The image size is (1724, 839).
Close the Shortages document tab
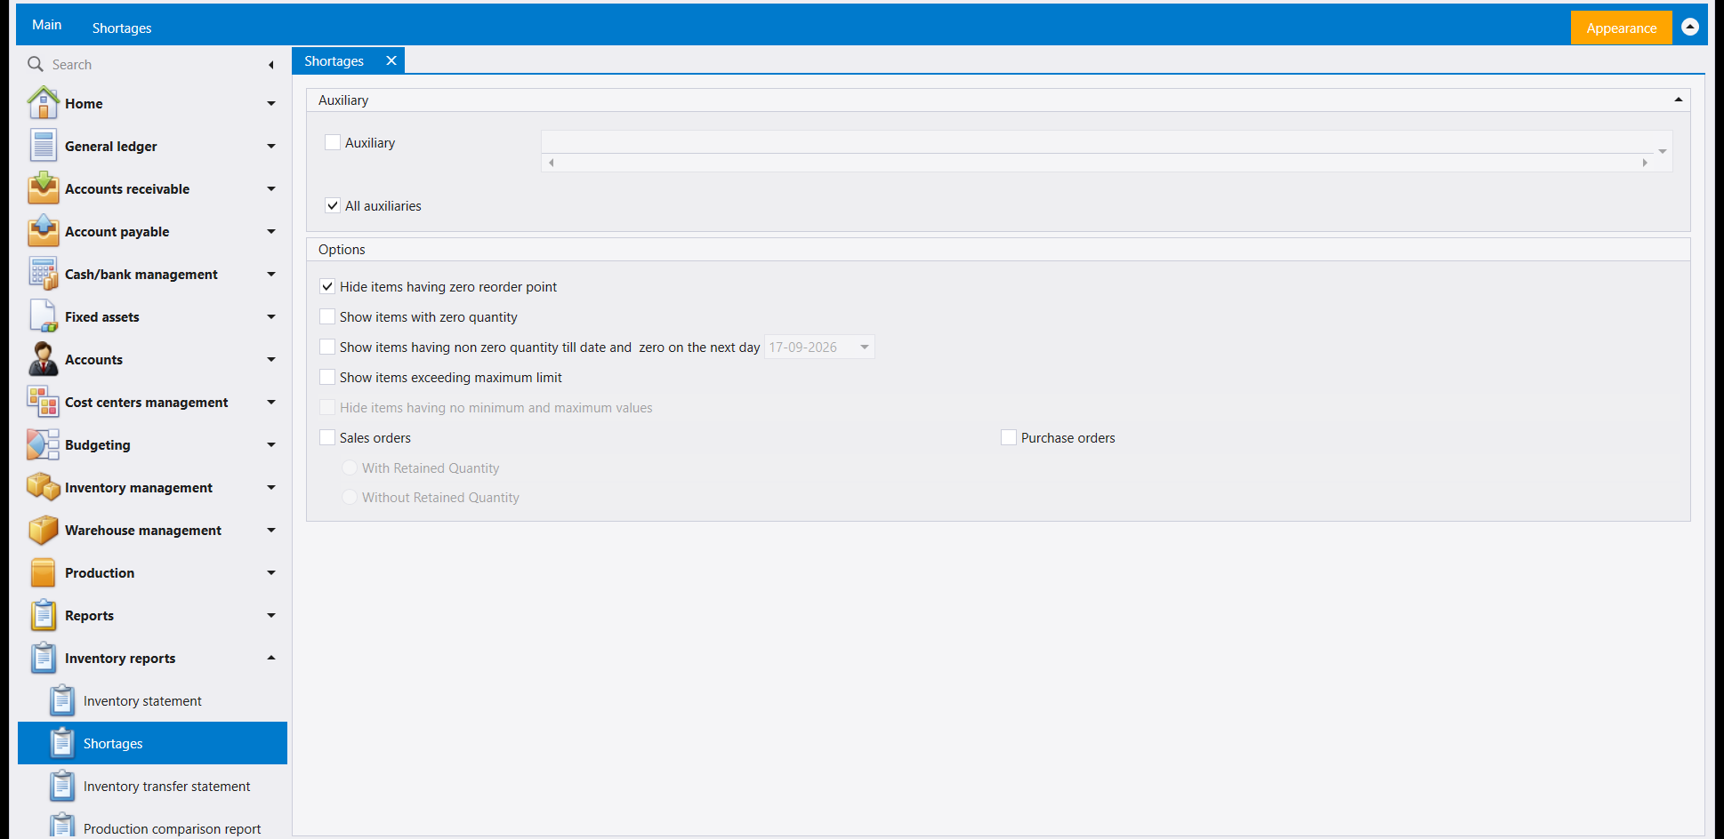tap(391, 60)
